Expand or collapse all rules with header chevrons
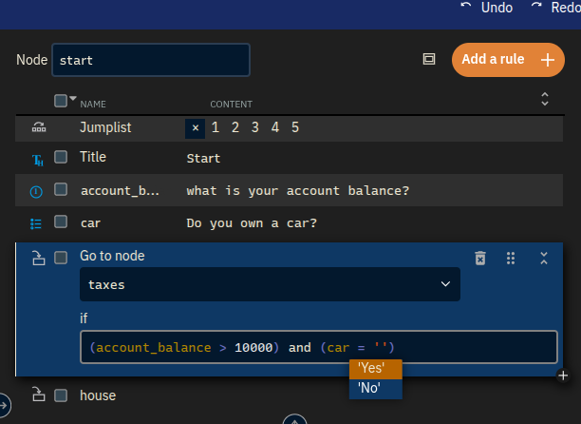 544,99
